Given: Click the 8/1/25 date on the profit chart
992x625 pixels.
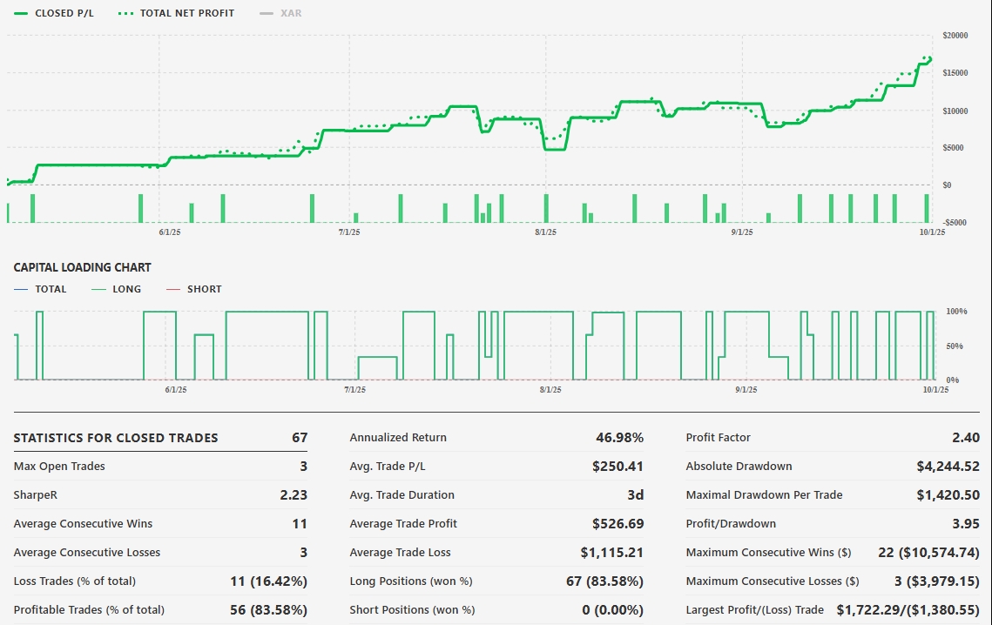Looking at the screenshot, I should coord(545,232).
